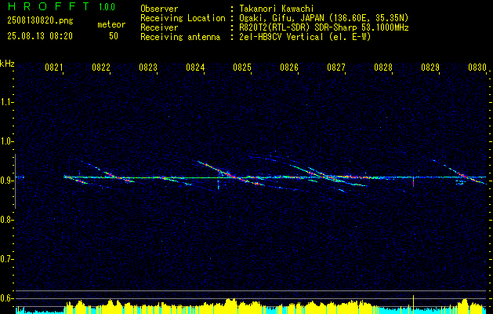Click the meteor label
This screenshot has height=314, width=493.
111,24
